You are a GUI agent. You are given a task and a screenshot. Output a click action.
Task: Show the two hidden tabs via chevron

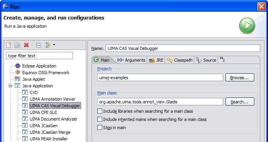click(222, 59)
